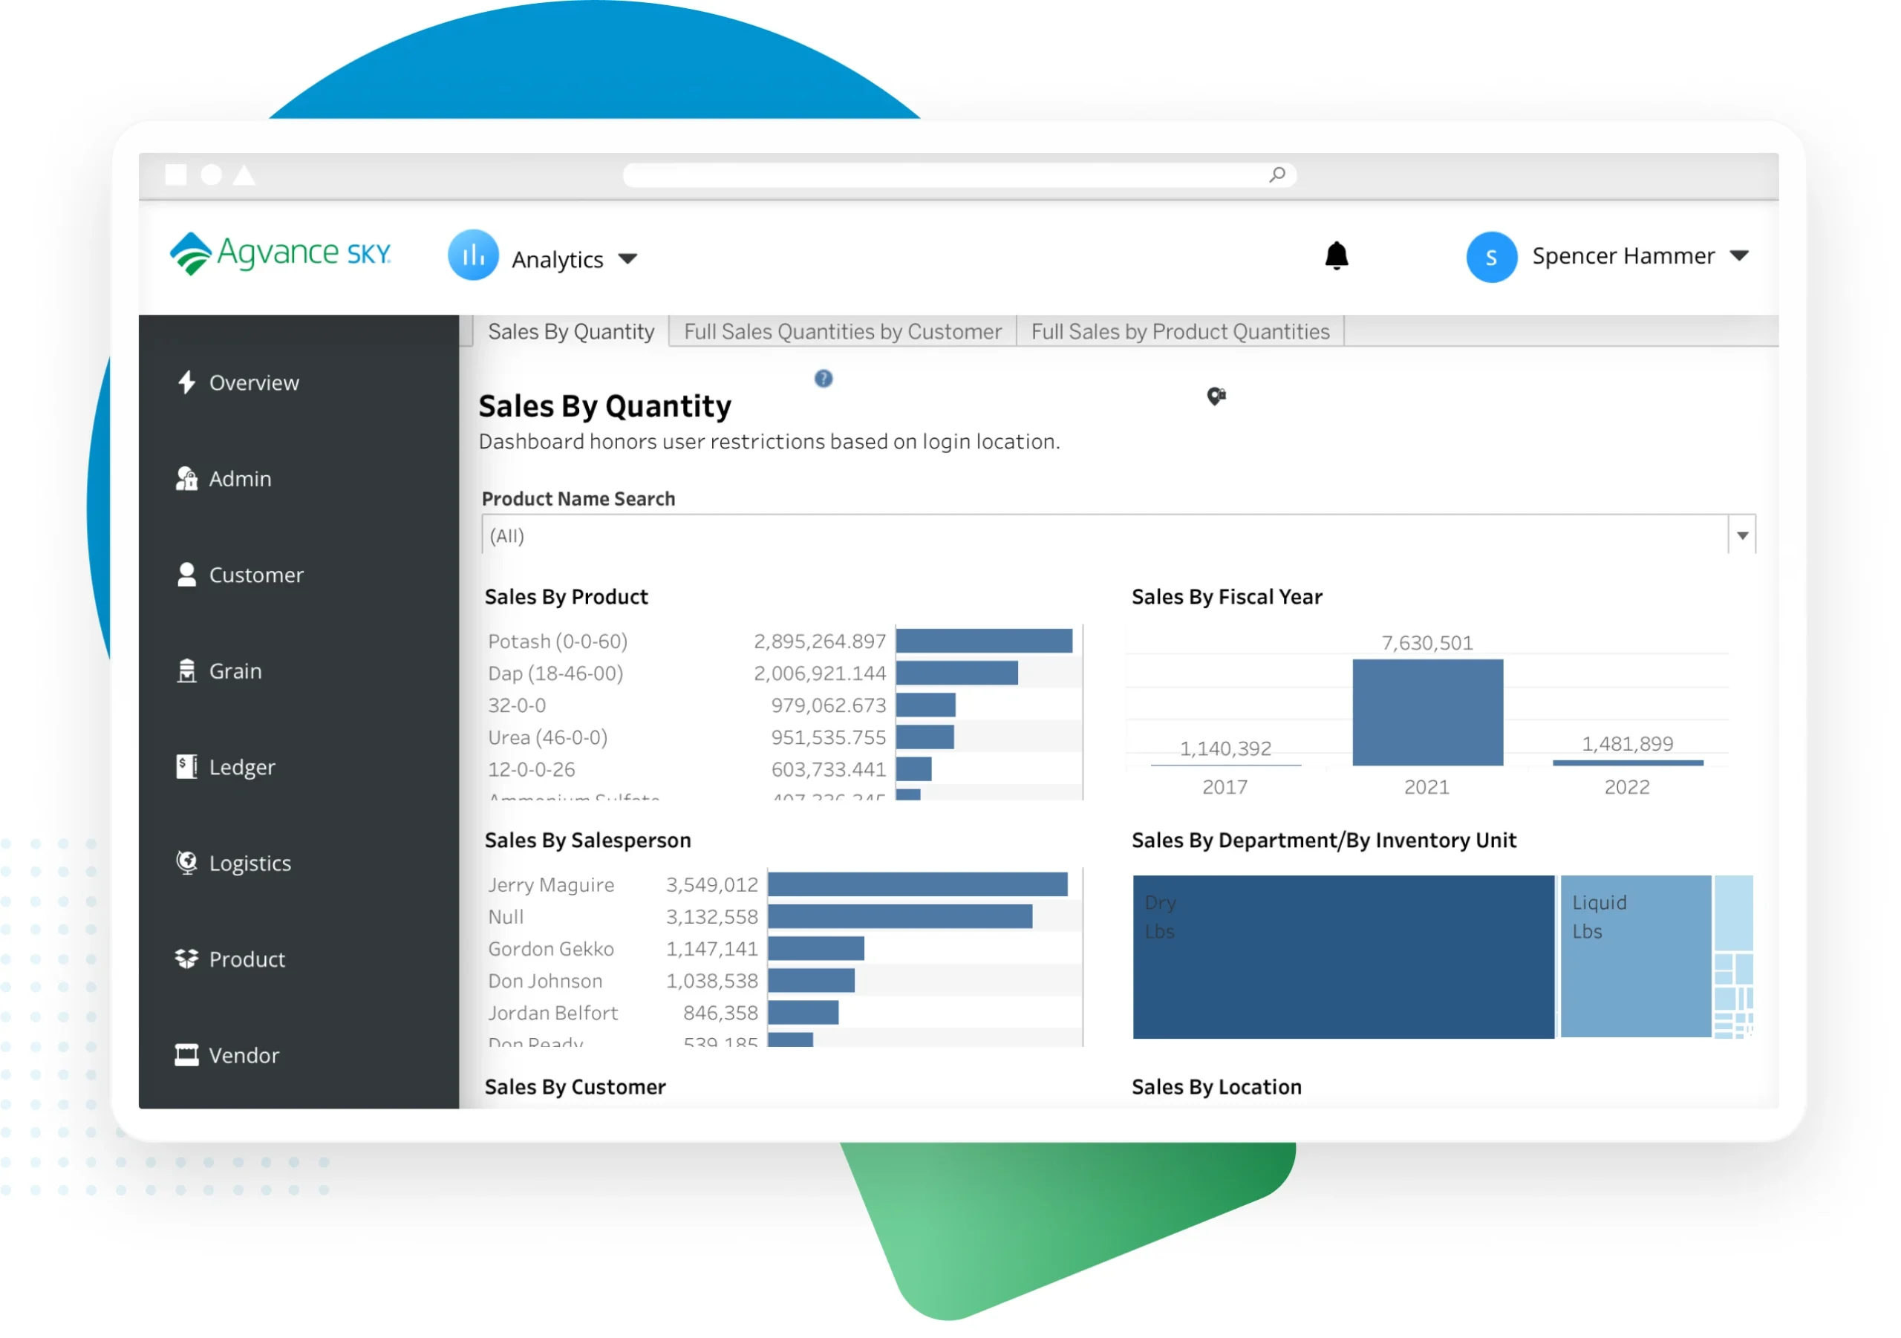Click the browser address search field

(944, 174)
